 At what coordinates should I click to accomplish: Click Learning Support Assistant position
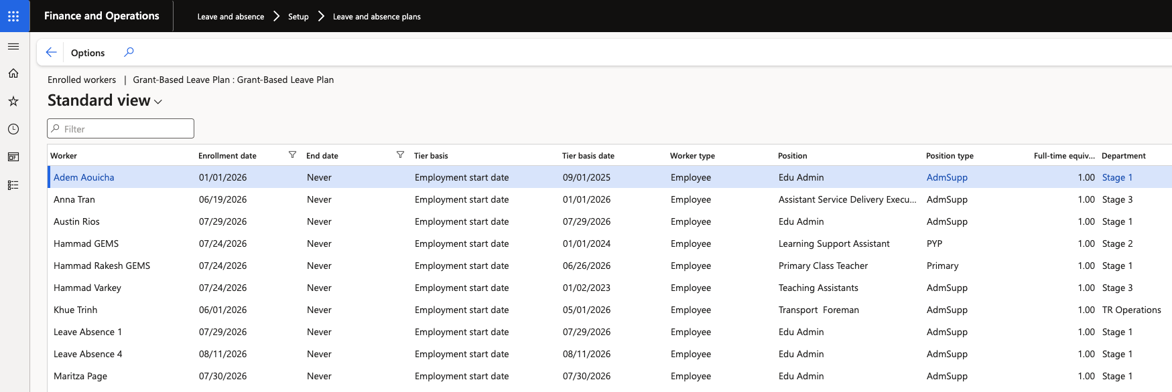(834, 243)
